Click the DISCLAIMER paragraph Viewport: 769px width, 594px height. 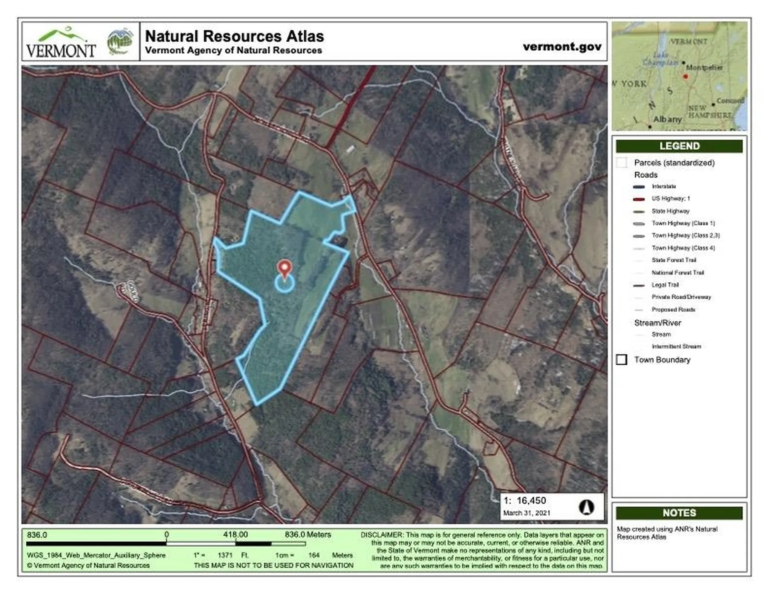tap(482, 550)
